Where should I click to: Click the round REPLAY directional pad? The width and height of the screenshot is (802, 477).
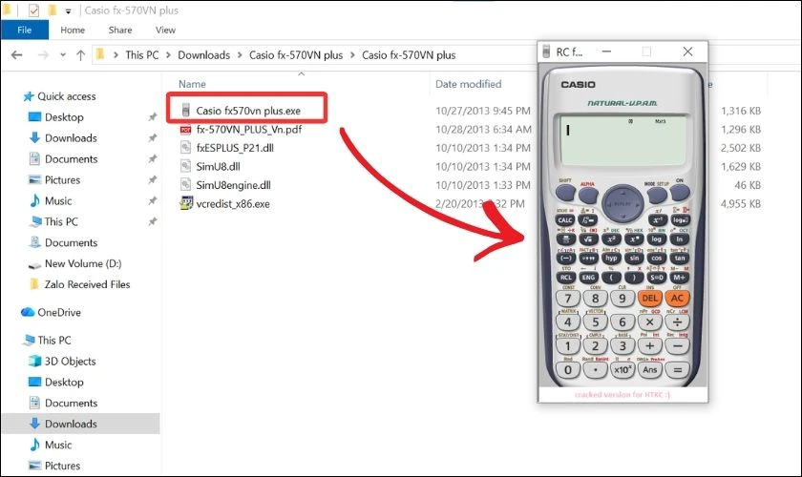coord(623,203)
